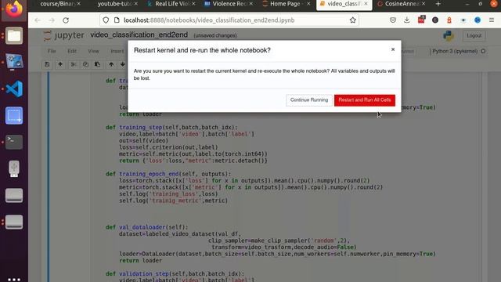
Task: Click 'def val_dataloader(self):' code line
Action: 147,227
